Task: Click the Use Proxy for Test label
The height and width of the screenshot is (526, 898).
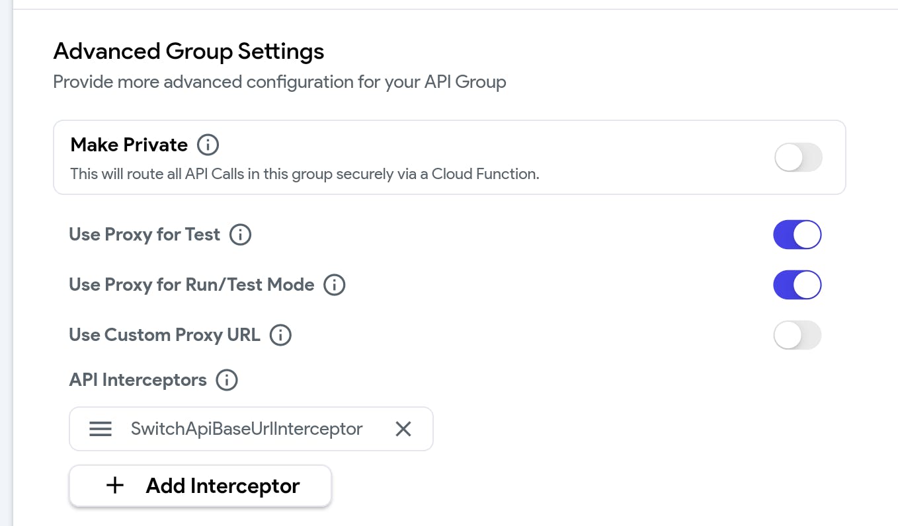Action: click(144, 235)
